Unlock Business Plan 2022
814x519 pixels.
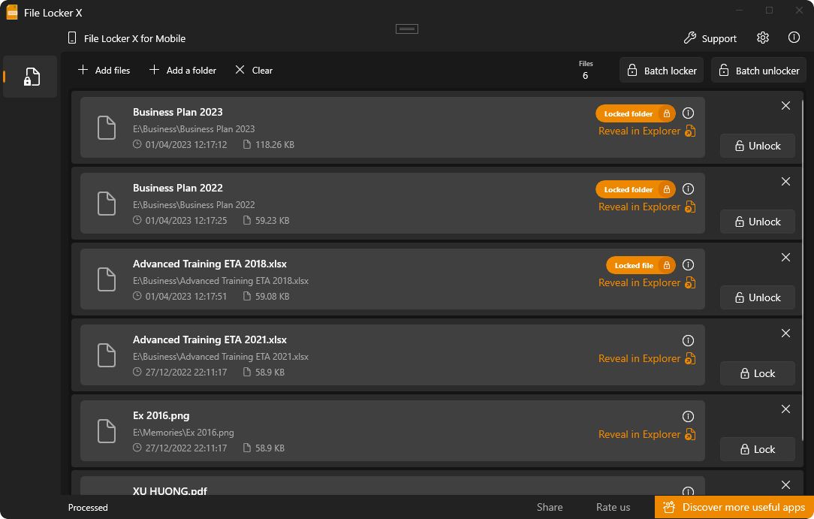click(758, 222)
